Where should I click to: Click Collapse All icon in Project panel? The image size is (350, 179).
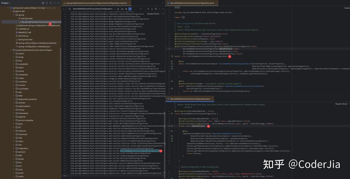click(51, 3)
